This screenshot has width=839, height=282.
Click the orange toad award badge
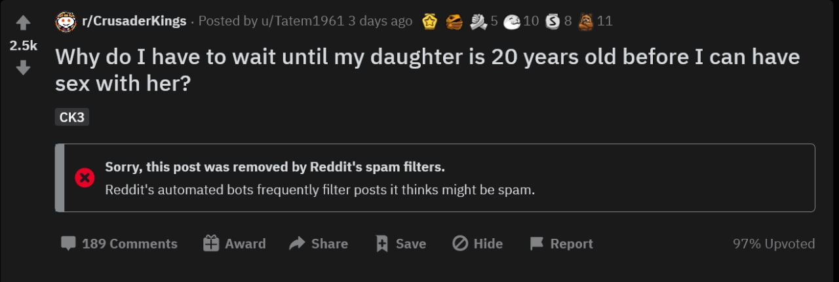pyautogui.click(x=454, y=22)
